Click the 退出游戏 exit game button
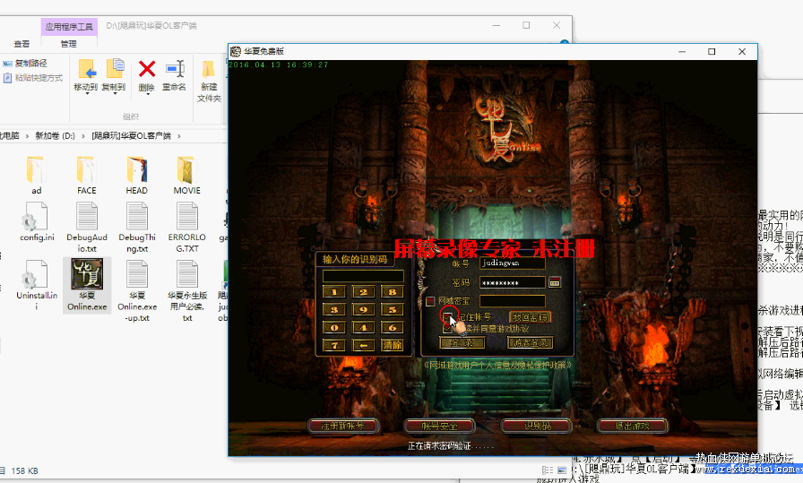Image resolution: width=803 pixels, height=483 pixels. (633, 426)
